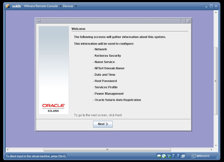Click the 'To go to the next screen' hint
The width and height of the screenshot is (224, 162).
click(x=98, y=115)
